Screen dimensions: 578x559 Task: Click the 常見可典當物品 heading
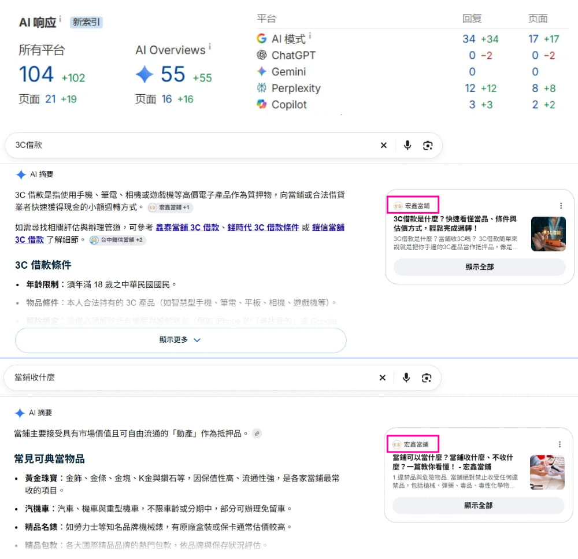pyautogui.click(x=49, y=459)
